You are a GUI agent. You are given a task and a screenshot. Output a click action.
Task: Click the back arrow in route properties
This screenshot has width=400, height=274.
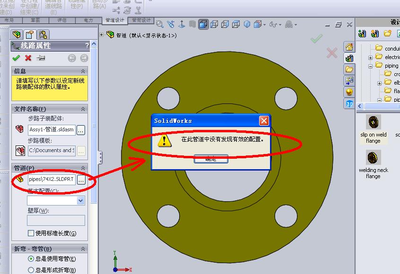(72, 59)
